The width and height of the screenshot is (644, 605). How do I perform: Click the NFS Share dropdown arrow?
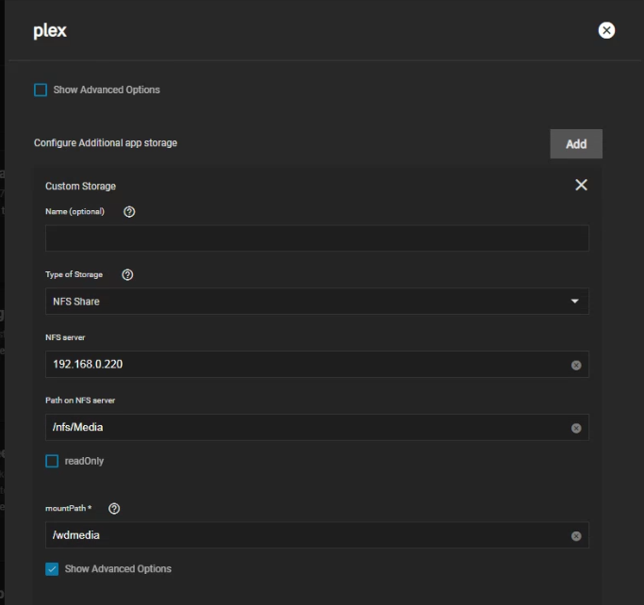[574, 302]
